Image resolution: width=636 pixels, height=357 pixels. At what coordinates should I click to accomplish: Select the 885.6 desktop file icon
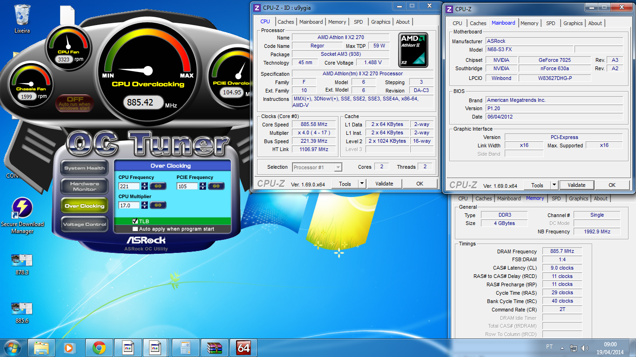[22, 312]
